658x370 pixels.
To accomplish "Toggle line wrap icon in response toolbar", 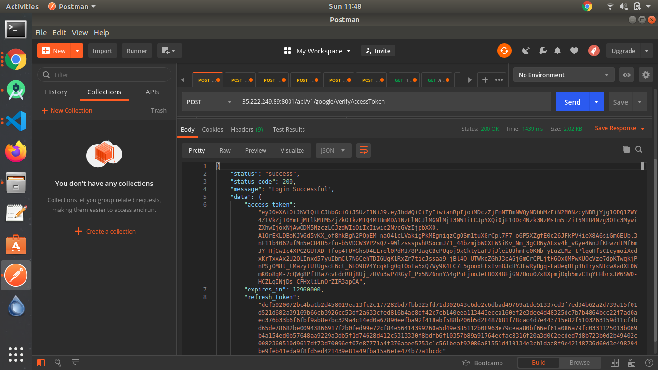I will [364, 150].
